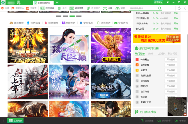Open 热血传奇 category tab

[68, 23]
